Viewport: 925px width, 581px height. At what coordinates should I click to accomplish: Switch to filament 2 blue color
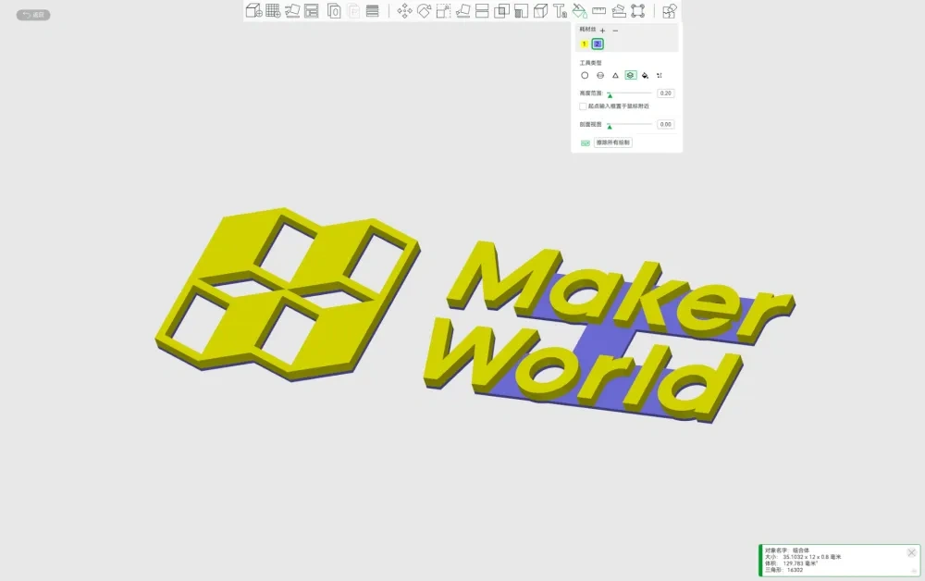point(597,43)
